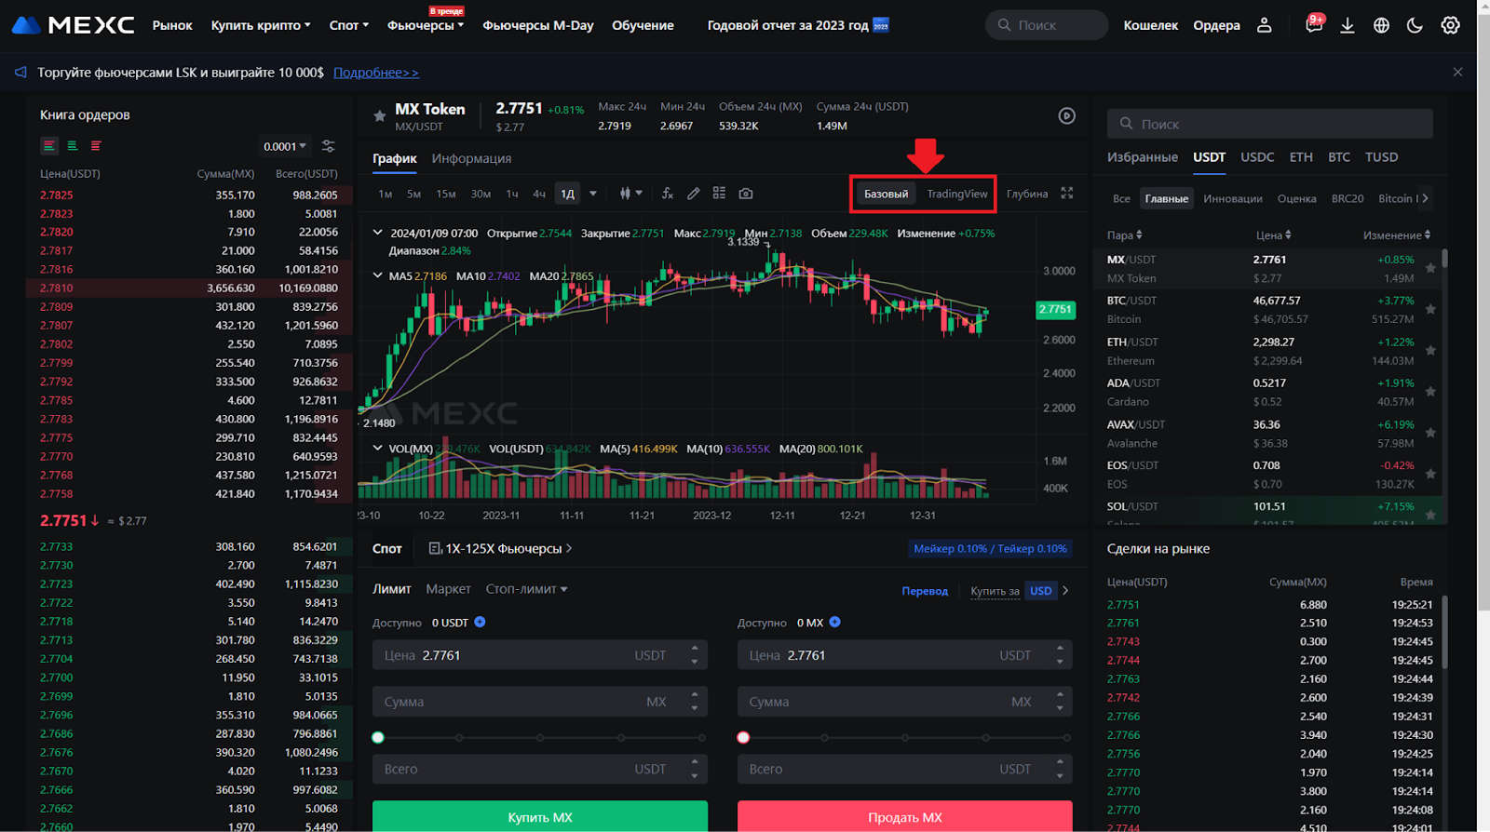1490x832 pixels.
Task: Open the Спот dropdown menu
Action: point(349,25)
